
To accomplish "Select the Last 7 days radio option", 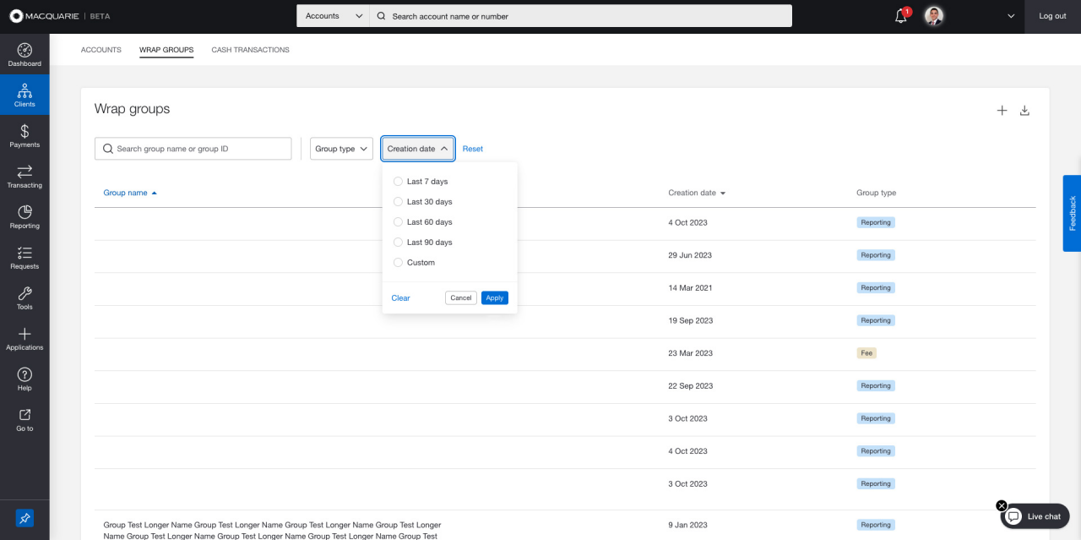I will click(x=399, y=182).
